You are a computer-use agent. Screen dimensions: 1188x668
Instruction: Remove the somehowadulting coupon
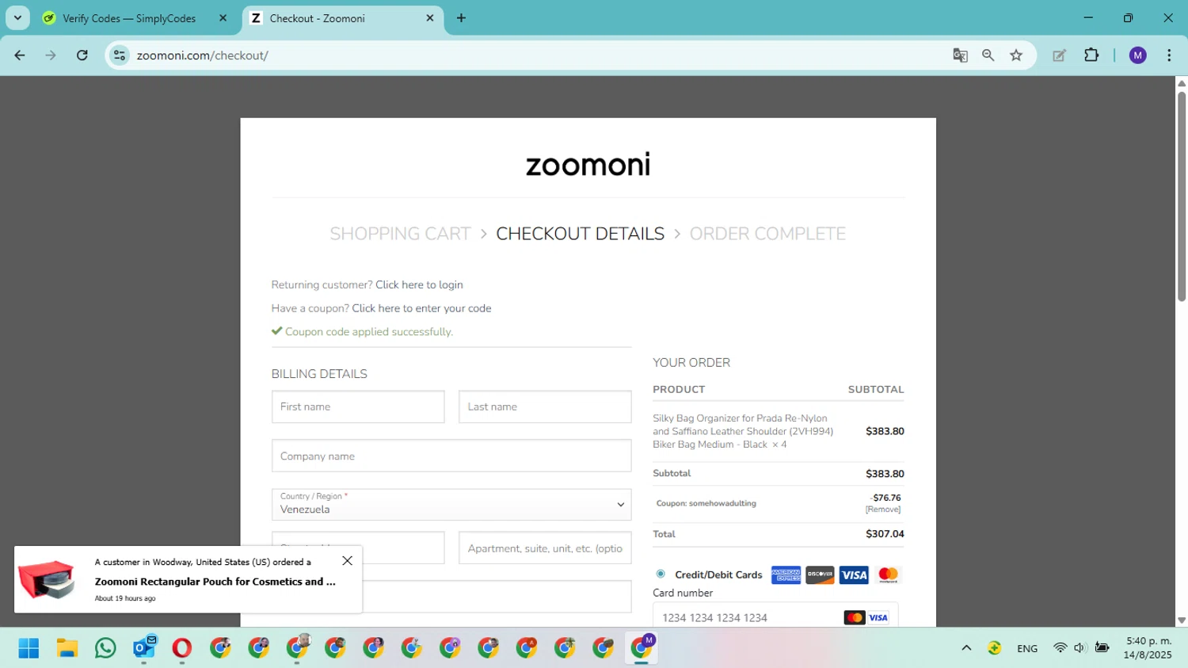[882, 510]
